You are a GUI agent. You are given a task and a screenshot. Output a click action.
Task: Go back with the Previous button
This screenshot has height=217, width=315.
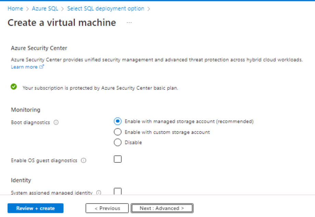(107, 208)
